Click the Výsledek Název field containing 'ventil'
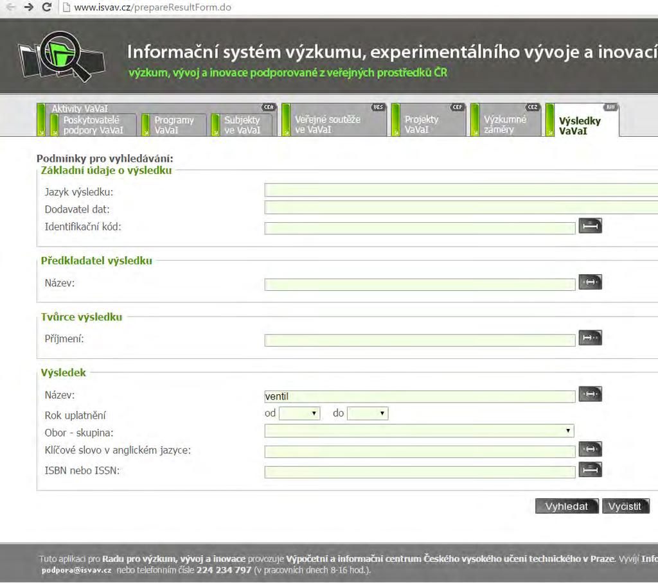658x583 pixels. [x=420, y=396]
